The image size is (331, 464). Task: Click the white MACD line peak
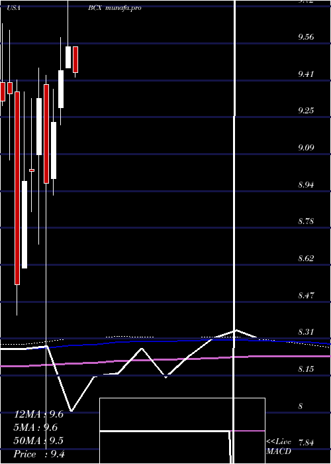[x=236, y=330]
